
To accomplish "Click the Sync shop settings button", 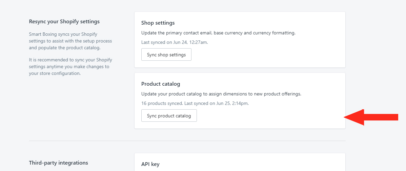I will point(166,55).
